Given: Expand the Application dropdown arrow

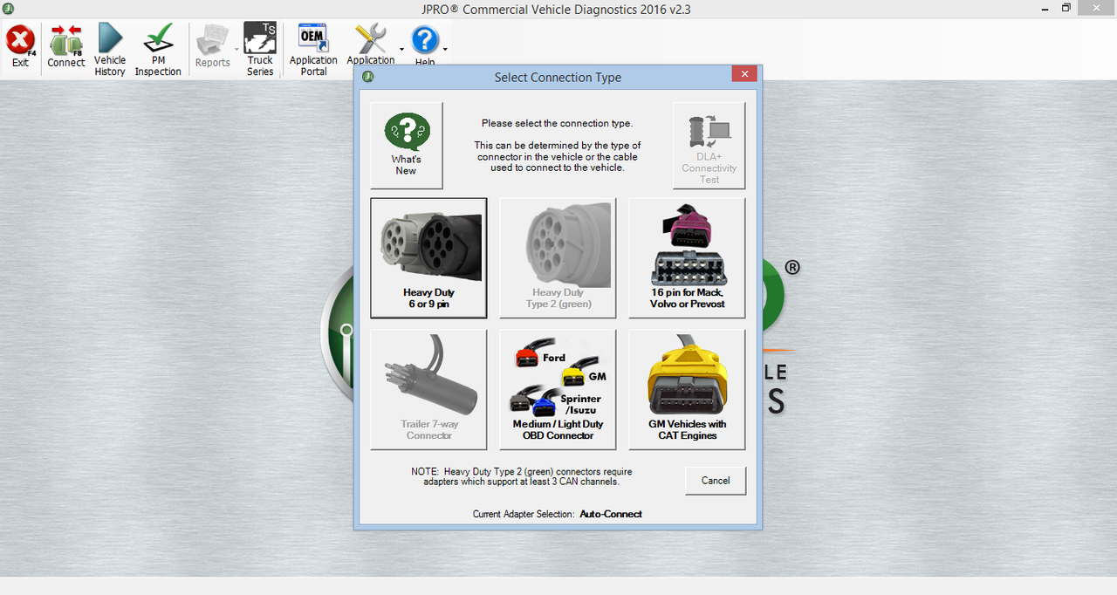Looking at the screenshot, I should pyautogui.click(x=402, y=50).
